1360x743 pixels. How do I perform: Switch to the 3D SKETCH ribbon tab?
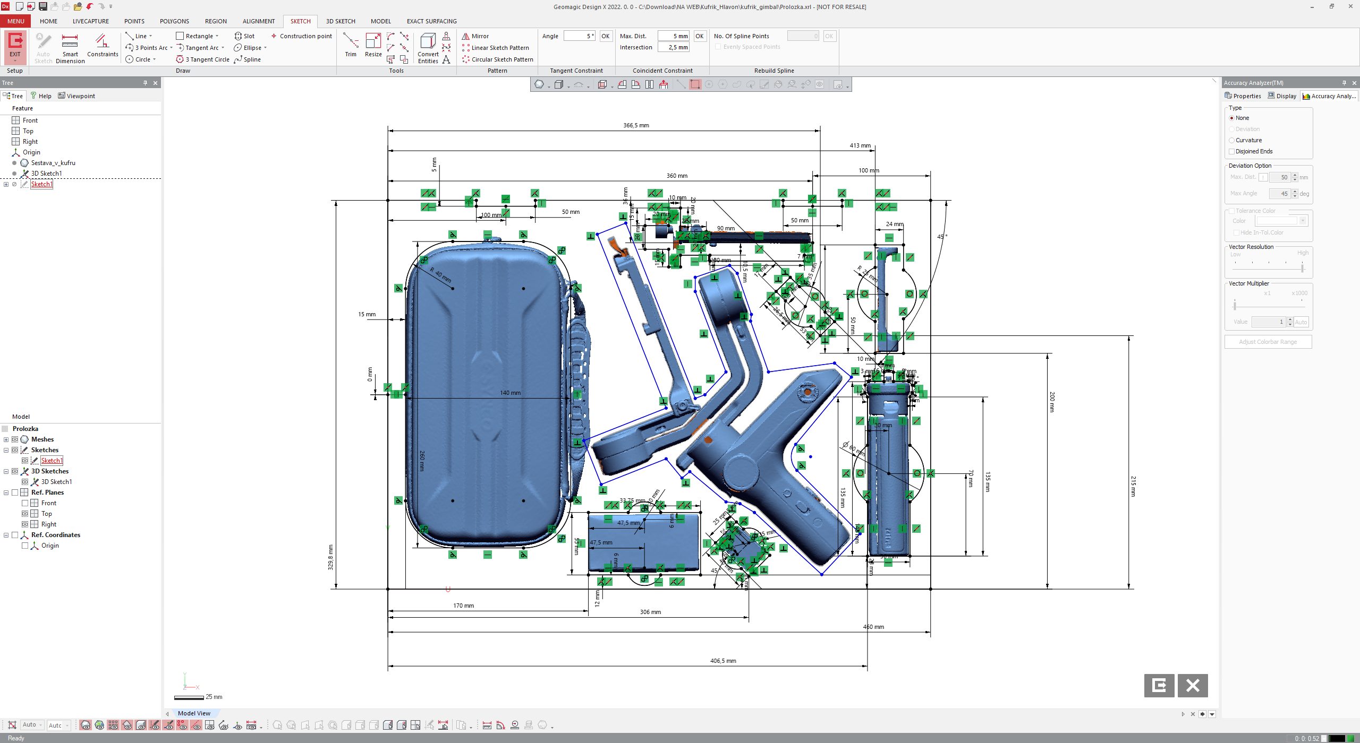click(340, 21)
